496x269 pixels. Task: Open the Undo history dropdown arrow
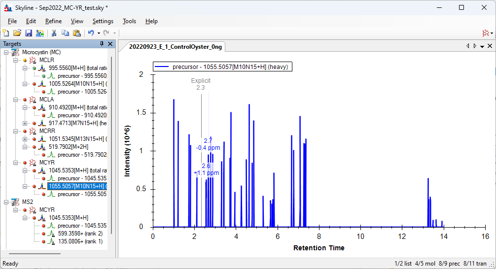[99, 33]
